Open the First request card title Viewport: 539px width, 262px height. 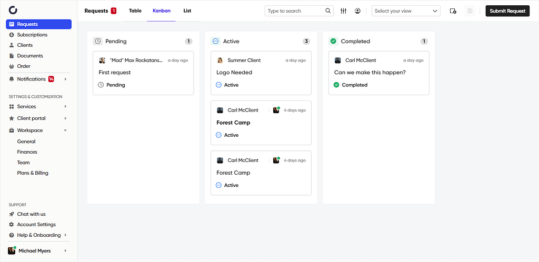point(114,73)
